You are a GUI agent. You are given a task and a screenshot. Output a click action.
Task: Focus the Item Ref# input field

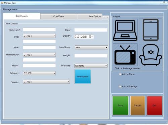coord(39,30)
